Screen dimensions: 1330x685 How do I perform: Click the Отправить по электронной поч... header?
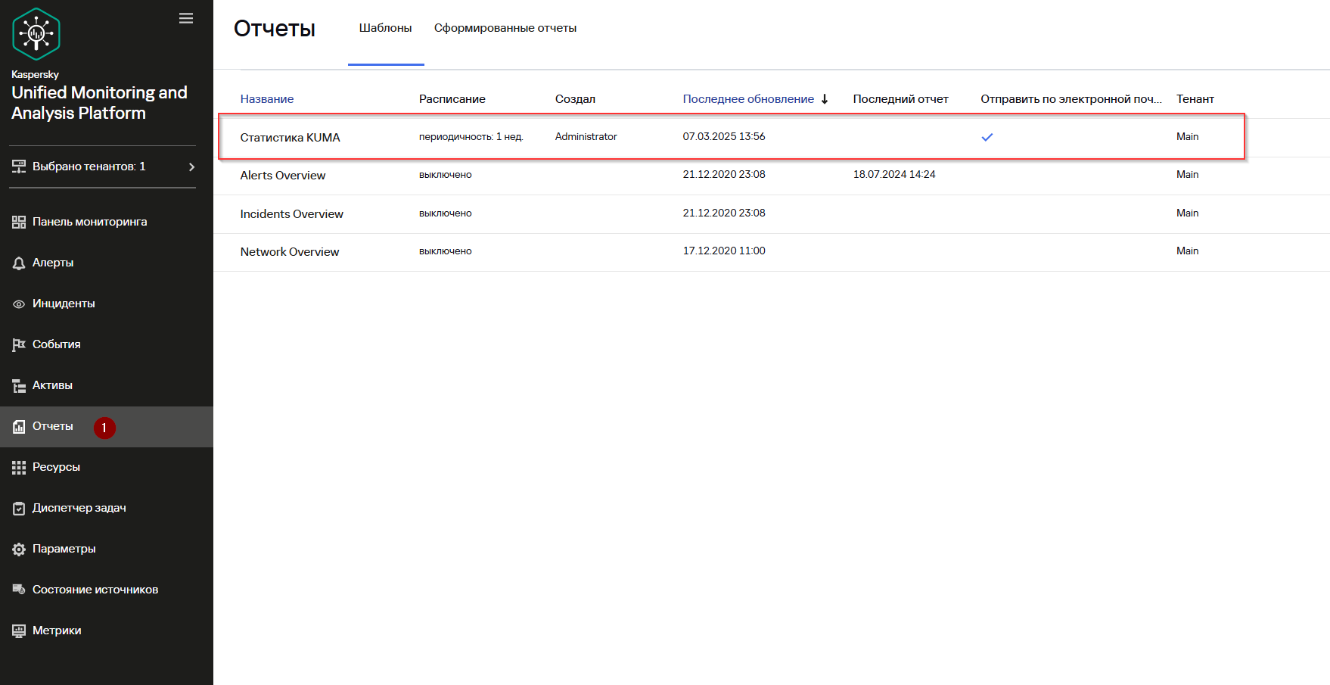tap(1071, 99)
